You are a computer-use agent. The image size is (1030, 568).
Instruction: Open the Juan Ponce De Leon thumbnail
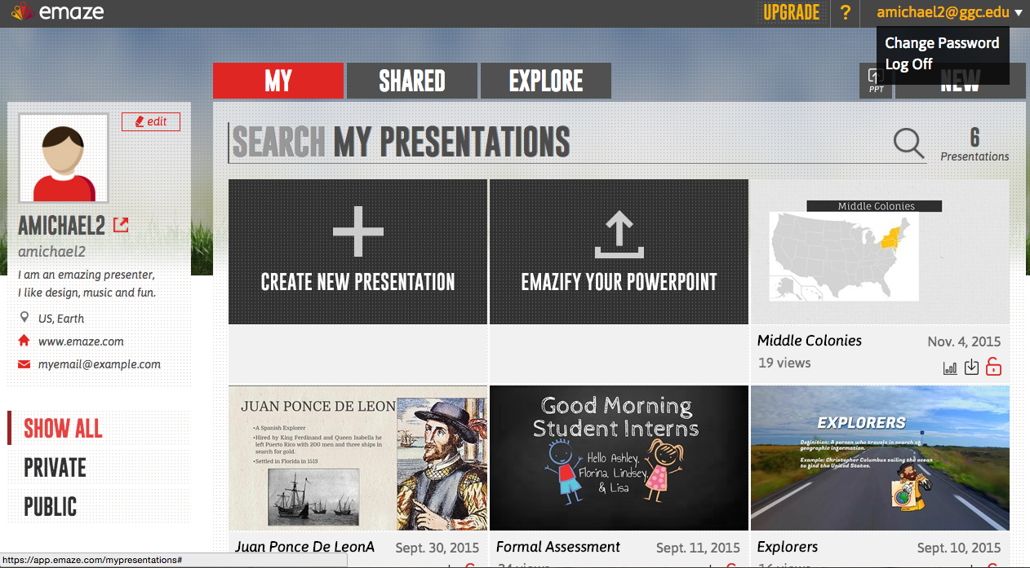point(357,458)
